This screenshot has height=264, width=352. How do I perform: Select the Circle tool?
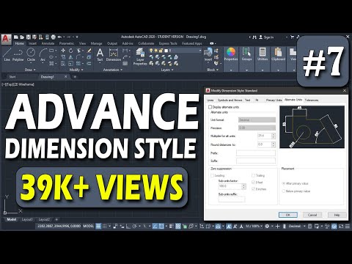pyautogui.click(x=31, y=54)
